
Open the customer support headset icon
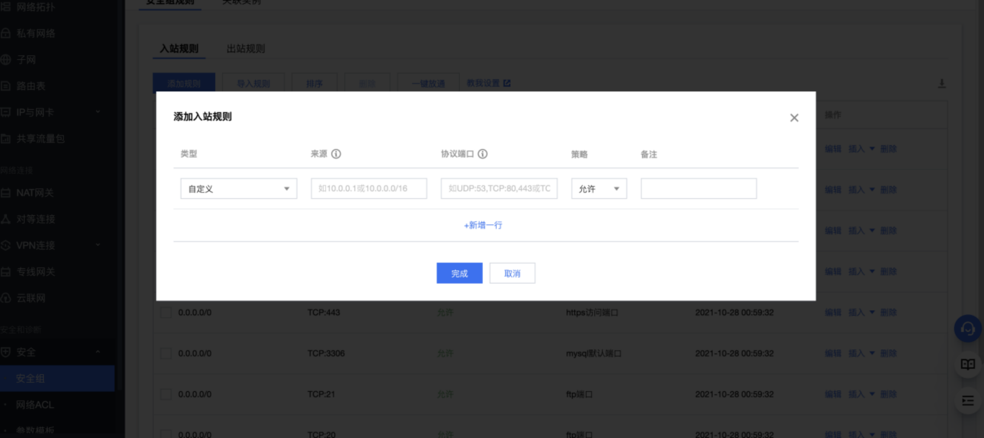click(x=967, y=328)
